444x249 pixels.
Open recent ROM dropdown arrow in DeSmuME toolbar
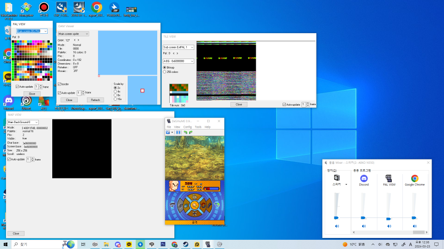click(x=172, y=132)
